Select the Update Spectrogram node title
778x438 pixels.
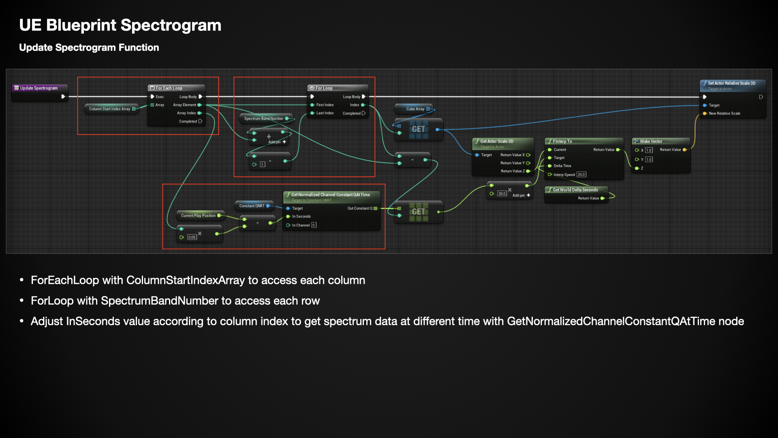pyautogui.click(x=39, y=88)
